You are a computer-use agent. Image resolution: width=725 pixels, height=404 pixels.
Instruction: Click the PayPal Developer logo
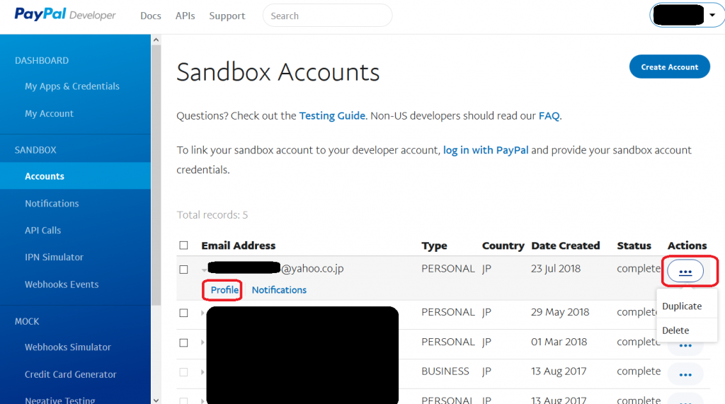point(65,15)
